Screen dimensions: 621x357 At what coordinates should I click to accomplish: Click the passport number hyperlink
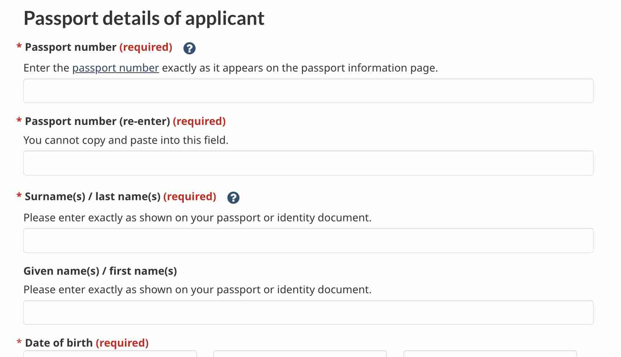(x=115, y=68)
